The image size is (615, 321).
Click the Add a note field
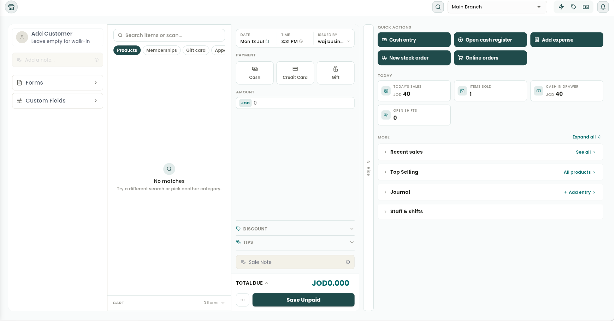coord(58,60)
